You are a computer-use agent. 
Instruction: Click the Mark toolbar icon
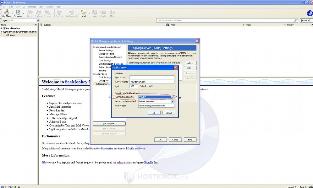pos(113,12)
